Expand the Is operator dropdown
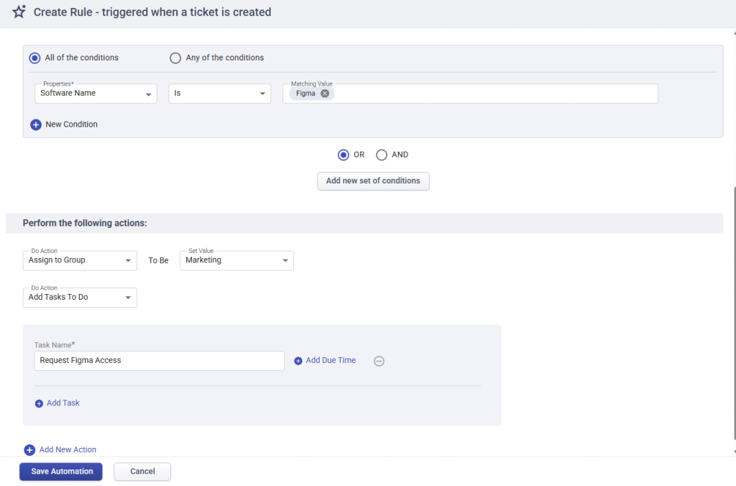 220,93
